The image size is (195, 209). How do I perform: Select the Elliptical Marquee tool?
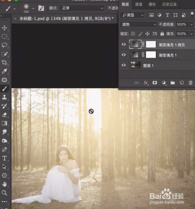click(4, 36)
